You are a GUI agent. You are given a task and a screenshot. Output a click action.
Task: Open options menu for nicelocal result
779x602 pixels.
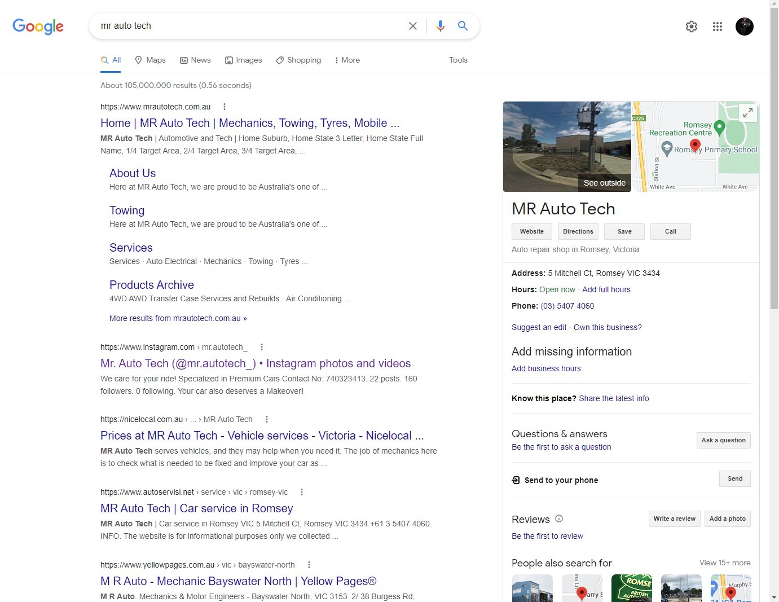(x=267, y=419)
